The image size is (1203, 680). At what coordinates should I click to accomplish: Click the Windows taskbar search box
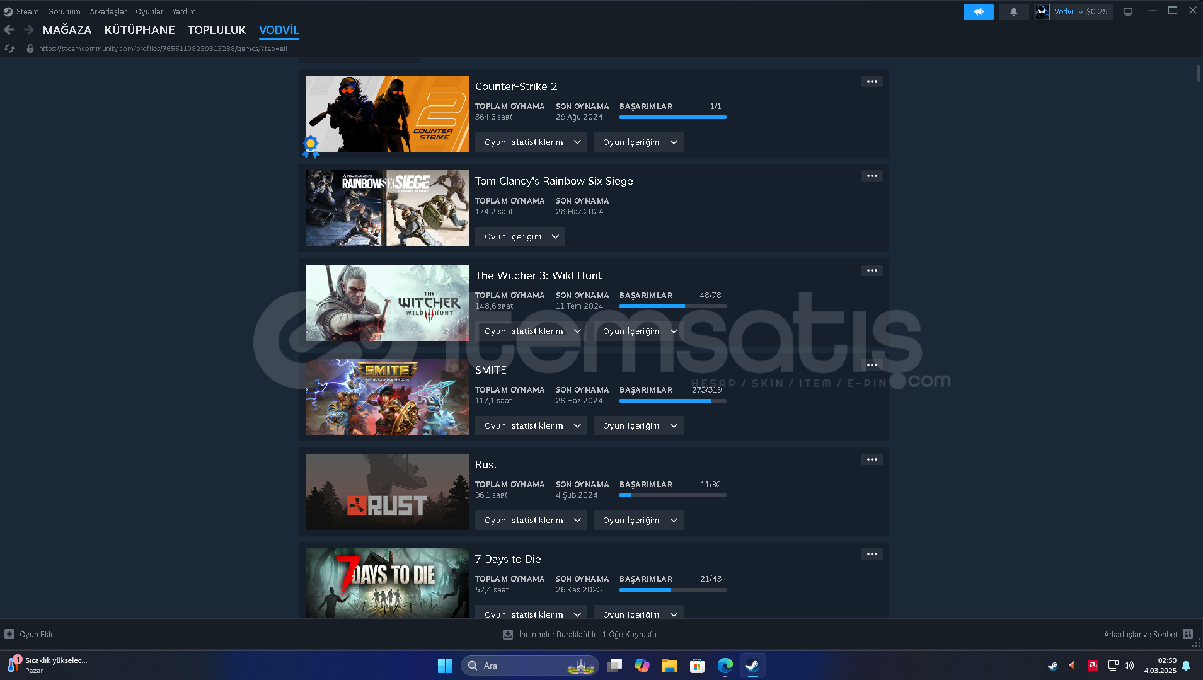tap(529, 666)
